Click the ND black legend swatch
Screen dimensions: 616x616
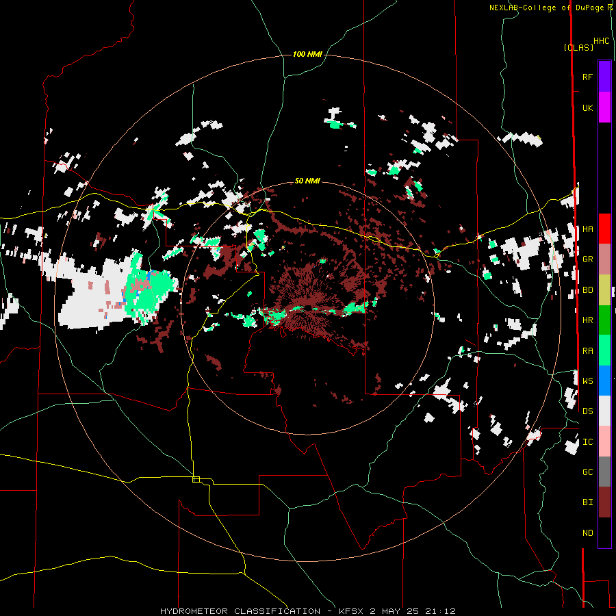click(x=604, y=532)
